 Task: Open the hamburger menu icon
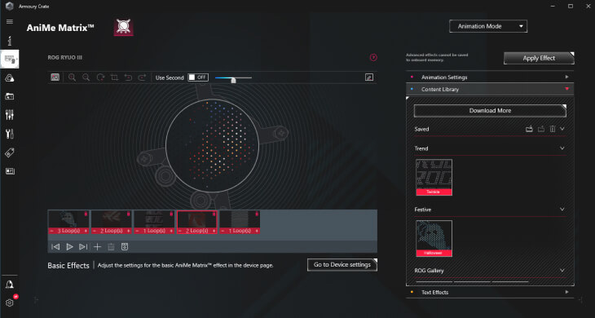point(10,22)
